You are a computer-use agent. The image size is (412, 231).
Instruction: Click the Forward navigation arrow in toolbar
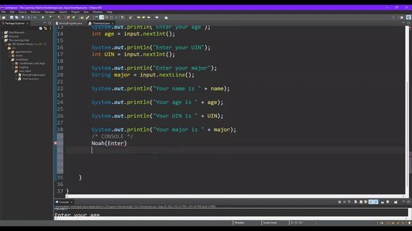[157, 17]
